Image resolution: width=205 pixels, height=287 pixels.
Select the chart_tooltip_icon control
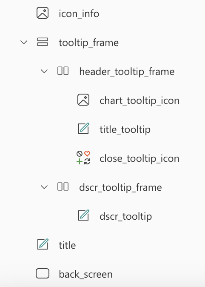pos(140,100)
